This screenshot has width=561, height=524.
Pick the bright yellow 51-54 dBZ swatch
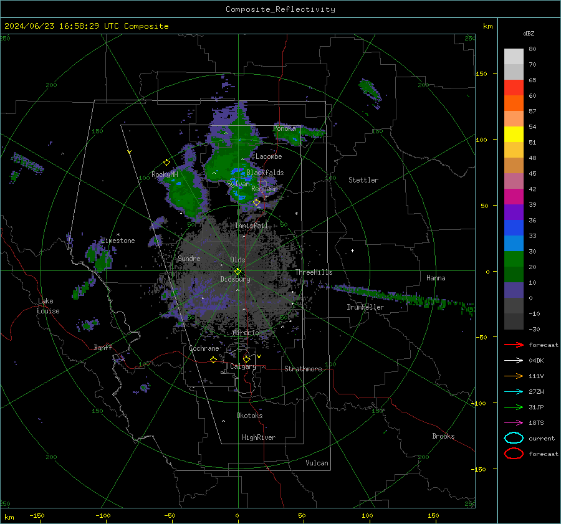(514, 135)
